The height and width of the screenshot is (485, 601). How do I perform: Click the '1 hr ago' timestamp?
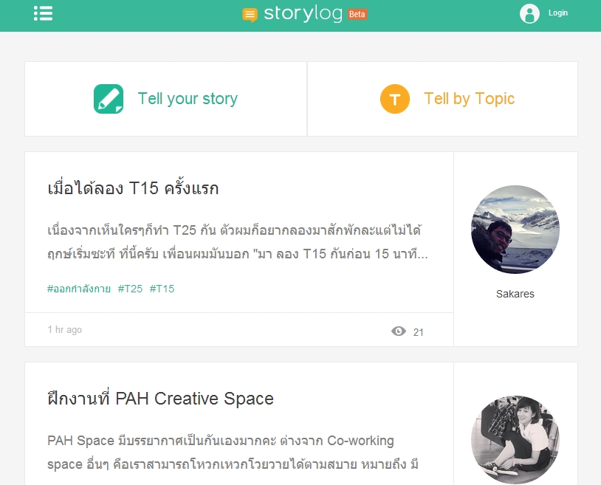point(64,330)
